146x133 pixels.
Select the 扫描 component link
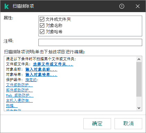pyautogui.click(x=12, y=106)
